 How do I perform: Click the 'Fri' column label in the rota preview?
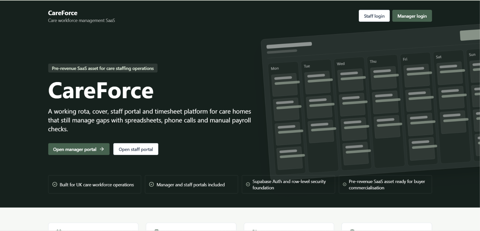click(x=405, y=59)
